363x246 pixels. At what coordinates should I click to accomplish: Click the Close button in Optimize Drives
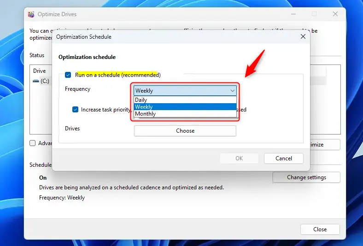(x=320, y=229)
